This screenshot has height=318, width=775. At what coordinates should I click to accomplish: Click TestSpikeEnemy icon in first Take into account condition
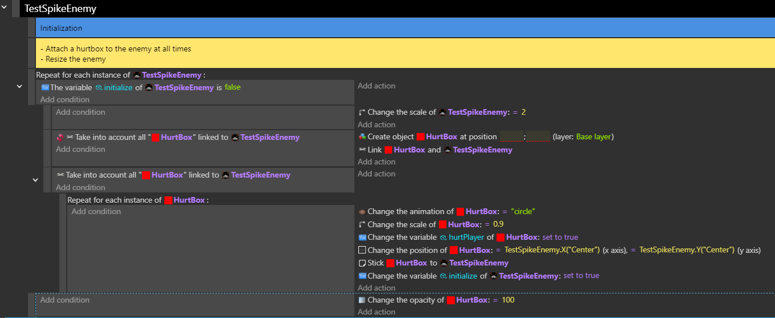(235, 138)
